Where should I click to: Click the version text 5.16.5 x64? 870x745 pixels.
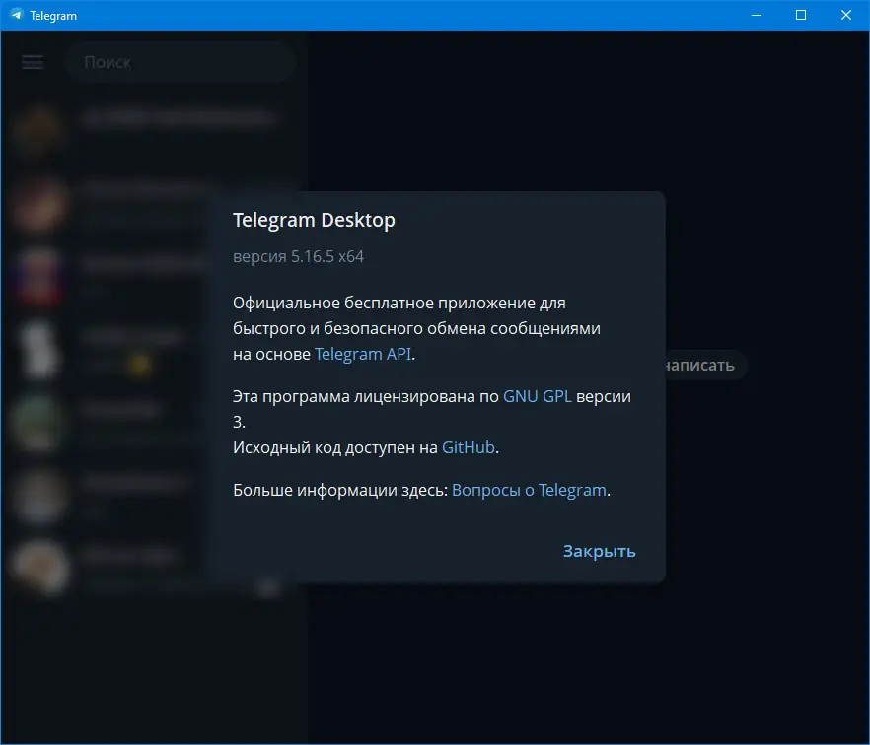click(x=299, y=256)
